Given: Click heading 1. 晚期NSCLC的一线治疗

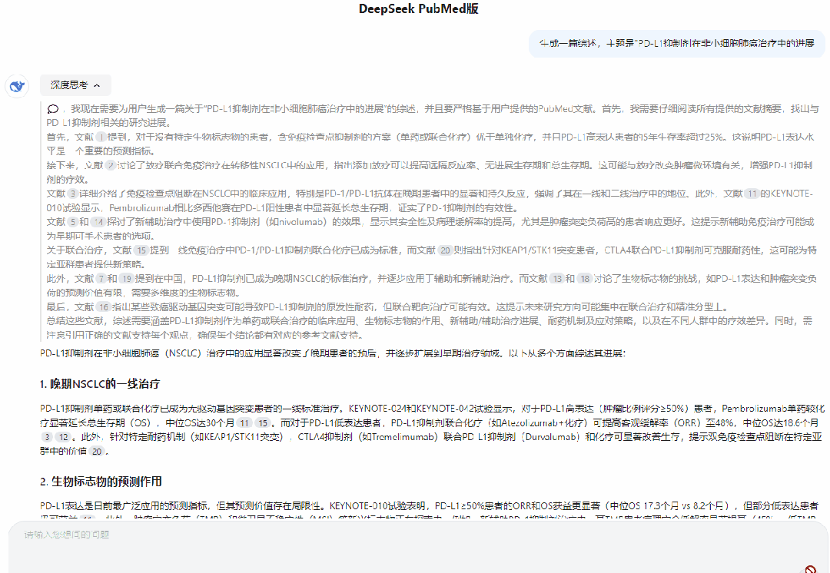Looking at the screenshot, I should pyautogui.click(x=100, y=384).
